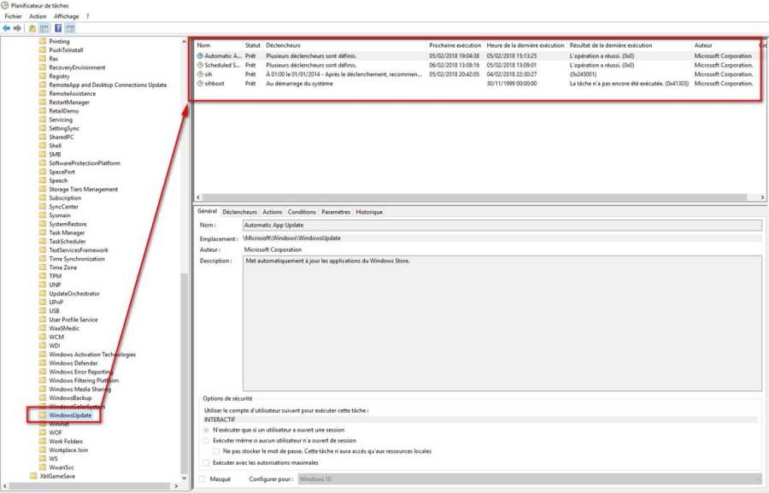Open the Fichier menu
The width and height of the screenshot is (769, 493).
click(x=13, y=16)
